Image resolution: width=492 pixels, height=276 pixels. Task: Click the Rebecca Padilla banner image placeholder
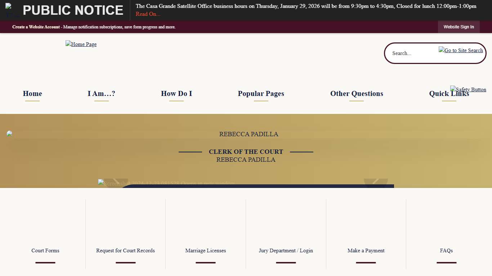[9, 134]
